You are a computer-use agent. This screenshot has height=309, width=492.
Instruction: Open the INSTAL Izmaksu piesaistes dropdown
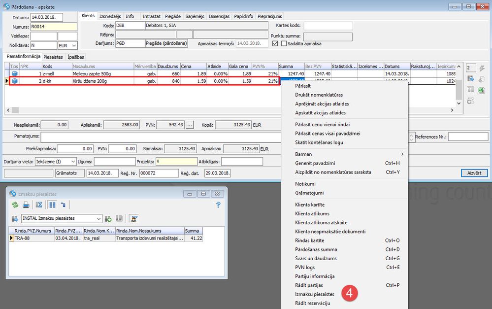click(99, 218)
